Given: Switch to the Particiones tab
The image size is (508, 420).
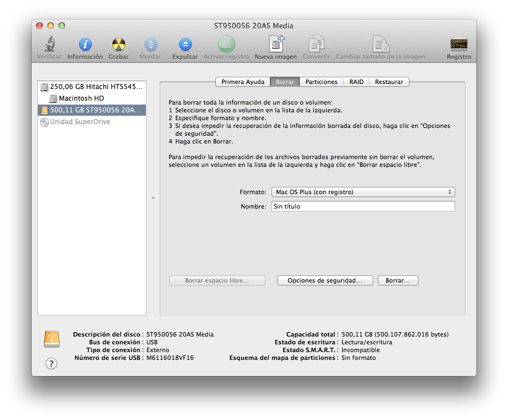Looking at the screenshot, I should coord(321,82).
